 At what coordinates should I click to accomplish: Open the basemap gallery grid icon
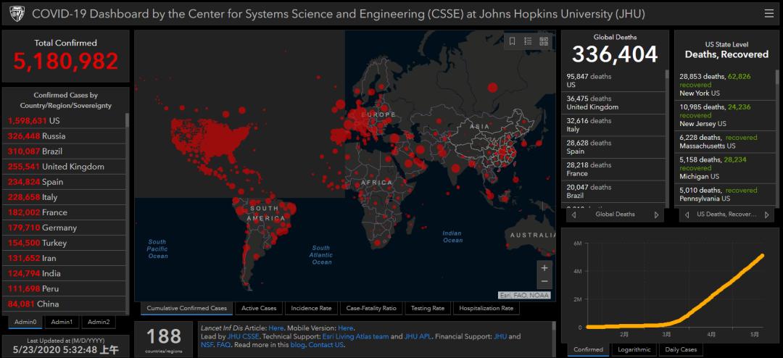click(x=544, y=41)
